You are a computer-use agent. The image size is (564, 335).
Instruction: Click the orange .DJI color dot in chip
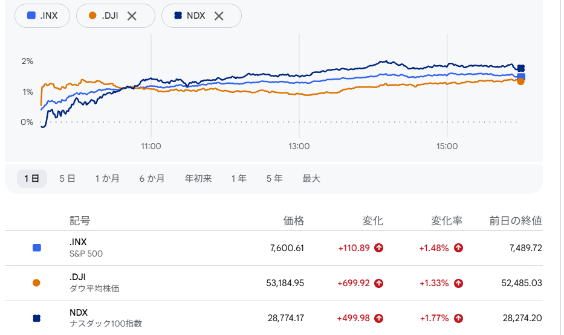pos(92,16)
